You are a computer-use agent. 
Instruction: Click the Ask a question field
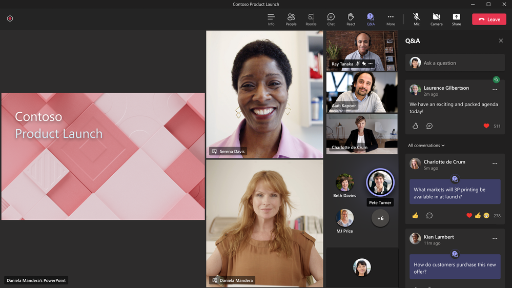click(x=455, y=63)
